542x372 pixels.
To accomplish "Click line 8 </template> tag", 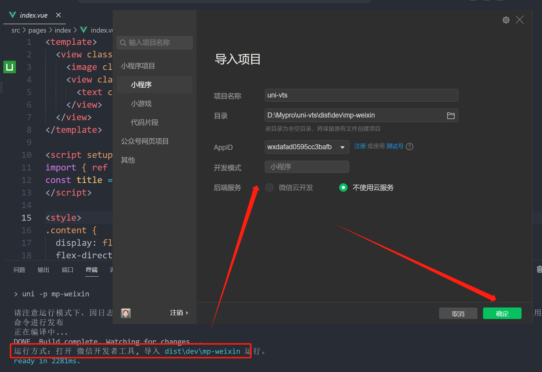I will click(74, 130).
